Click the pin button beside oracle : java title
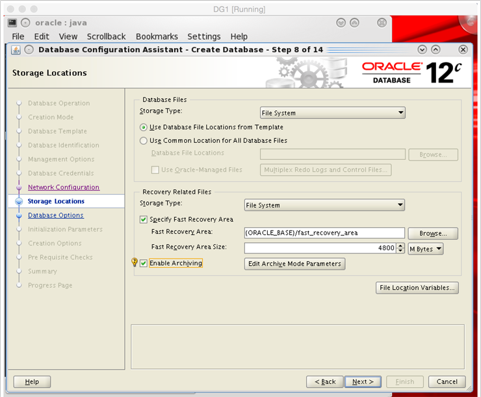 (x=25, y=23)
